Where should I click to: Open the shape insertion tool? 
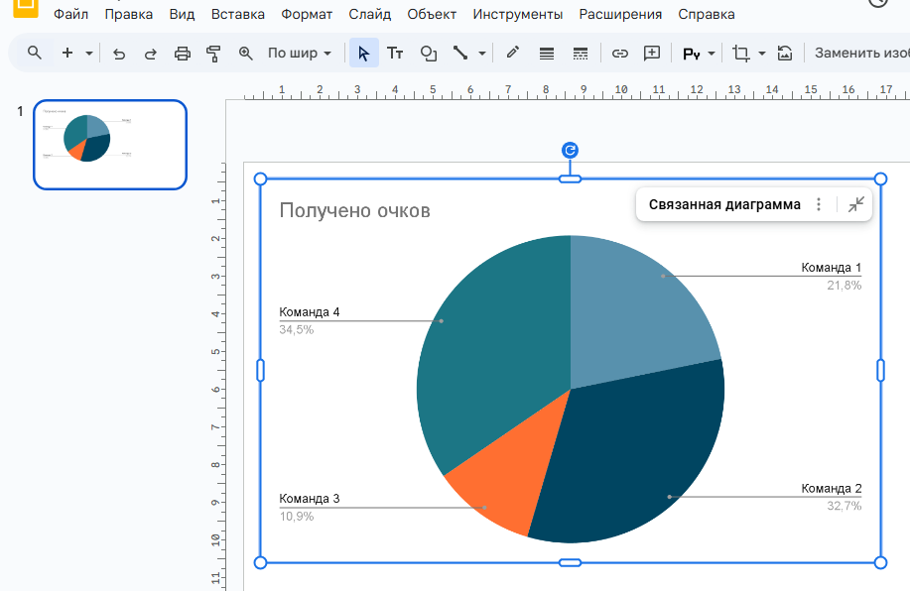428,54
